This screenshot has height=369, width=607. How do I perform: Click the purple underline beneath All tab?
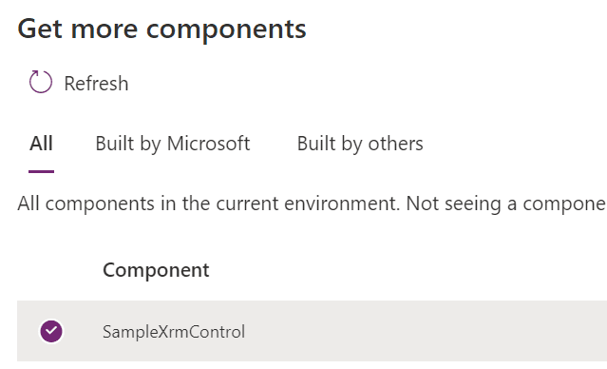tap(41, 171)
